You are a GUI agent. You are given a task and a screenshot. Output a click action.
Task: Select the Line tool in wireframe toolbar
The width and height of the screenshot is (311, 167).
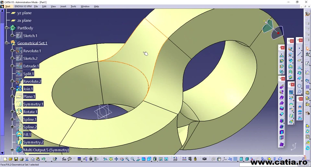coord(299,54)
